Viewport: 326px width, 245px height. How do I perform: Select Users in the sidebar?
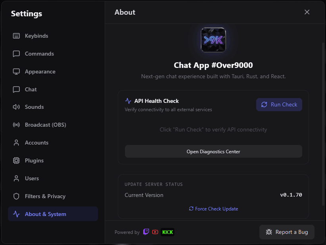point(32,178)
